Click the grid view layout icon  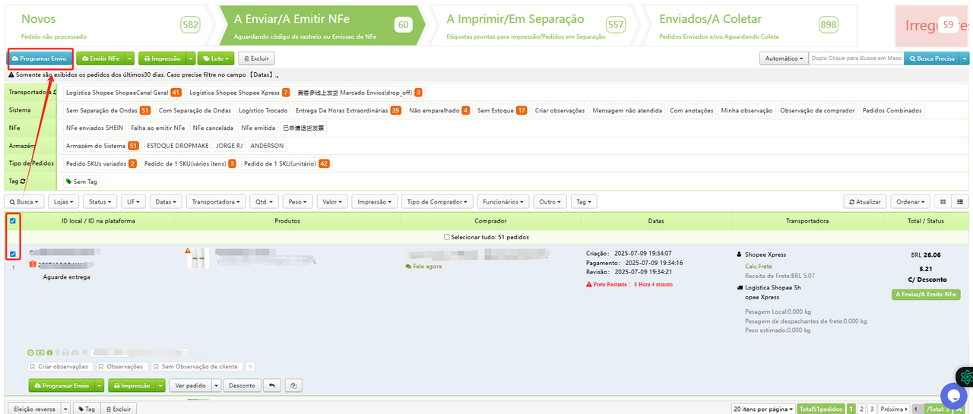pyautogui.click(x=943, y=201)
